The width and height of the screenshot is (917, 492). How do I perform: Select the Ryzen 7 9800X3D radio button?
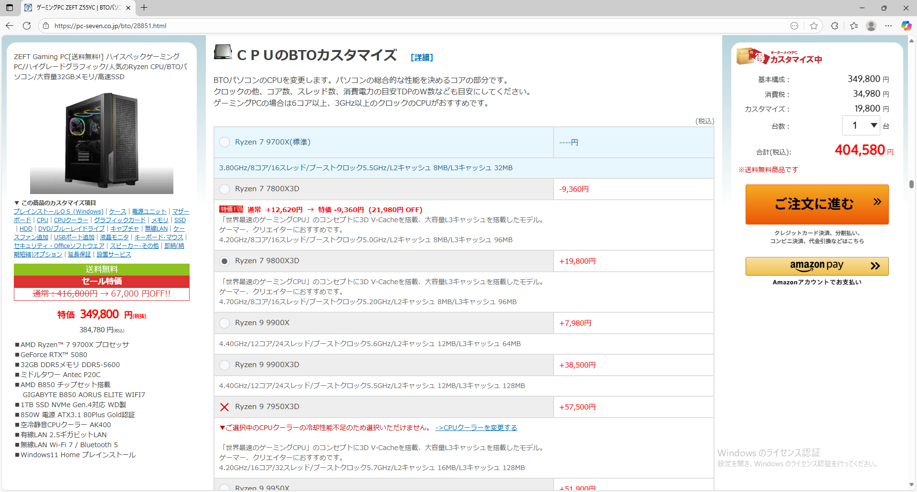pyautogui.click(x=224, y=261)
